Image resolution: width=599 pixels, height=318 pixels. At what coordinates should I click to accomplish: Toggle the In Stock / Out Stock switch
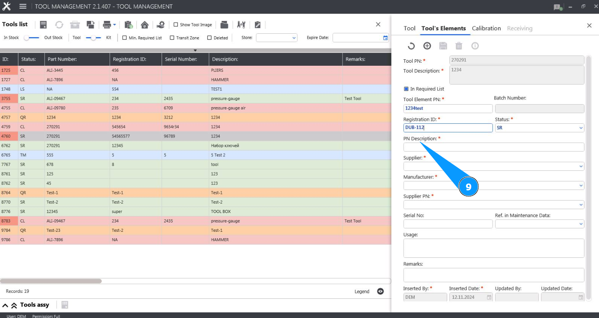pyautogui.click(x=31, y=38)
